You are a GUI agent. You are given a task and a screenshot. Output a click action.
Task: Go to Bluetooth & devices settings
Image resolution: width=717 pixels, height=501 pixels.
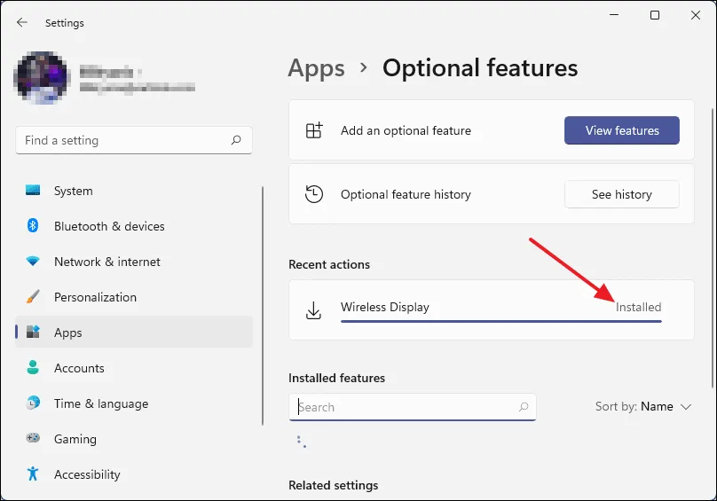[109, 226]
